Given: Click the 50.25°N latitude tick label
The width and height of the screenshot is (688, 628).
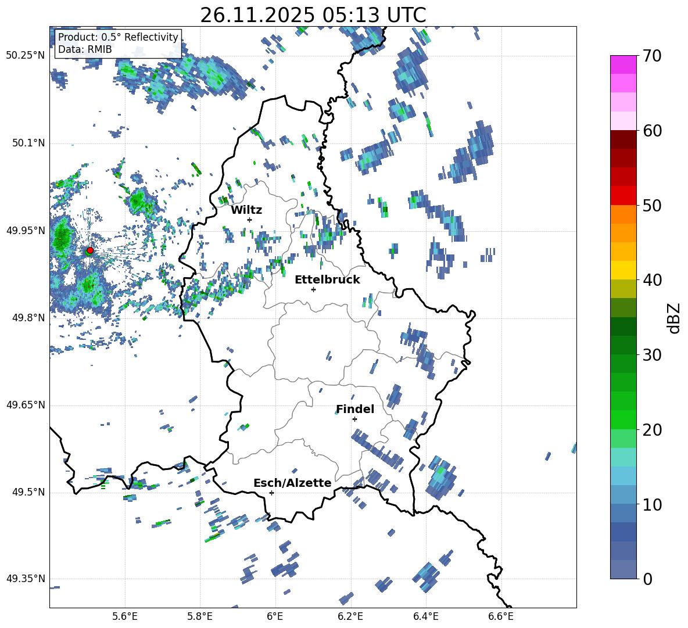Looking at the screenshot, I should 26,55.
